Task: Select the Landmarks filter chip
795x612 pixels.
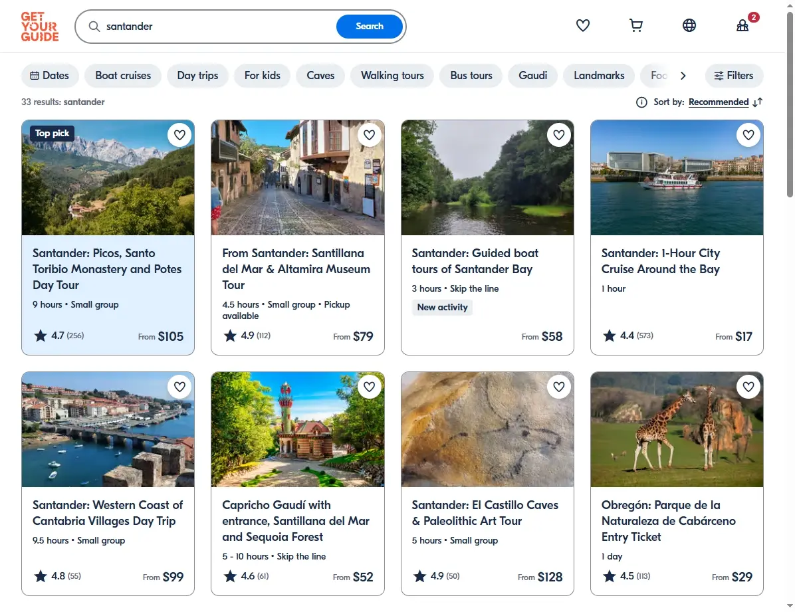Action: click(x=600, y=76)
